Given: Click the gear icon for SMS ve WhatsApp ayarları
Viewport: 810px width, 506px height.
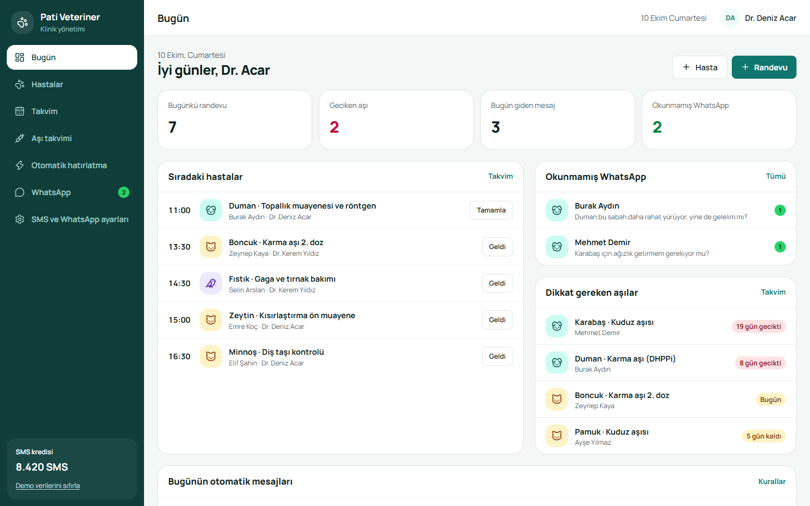Looking at the screenshot, I should point(20,219).
